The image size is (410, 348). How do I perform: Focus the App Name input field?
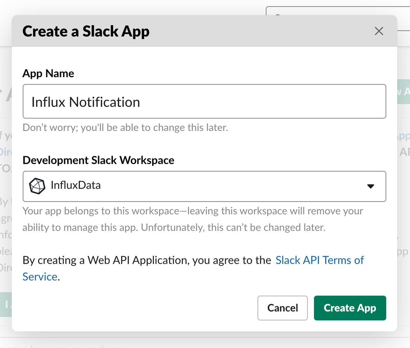click(x=204, y=101)
